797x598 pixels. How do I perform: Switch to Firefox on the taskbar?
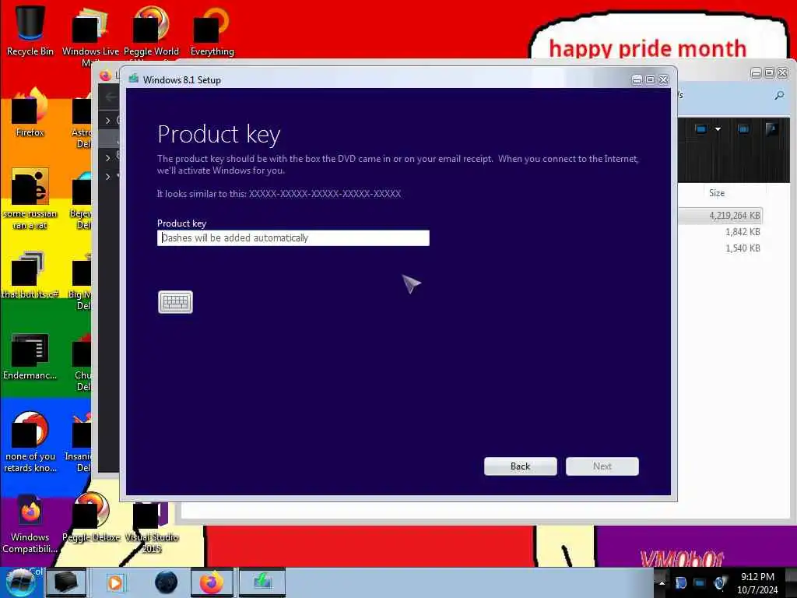click(212, 582)
